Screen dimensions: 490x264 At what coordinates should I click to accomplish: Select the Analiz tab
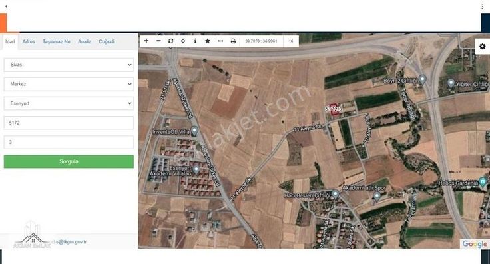(x=85, y=41)
